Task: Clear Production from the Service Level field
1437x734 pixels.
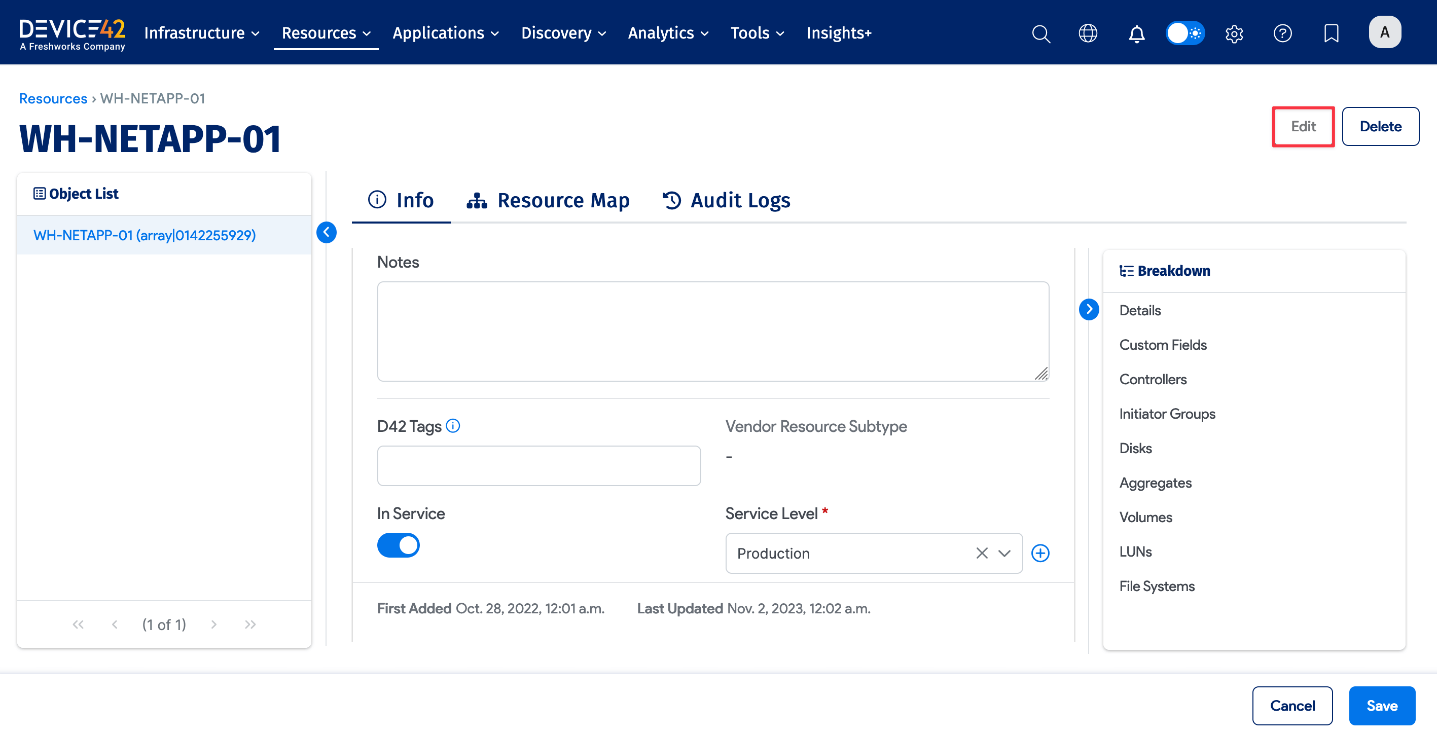Action: coord(981,553)
